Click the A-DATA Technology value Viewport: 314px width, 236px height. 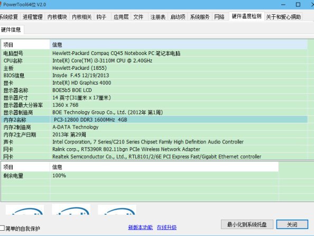[75, 127]
